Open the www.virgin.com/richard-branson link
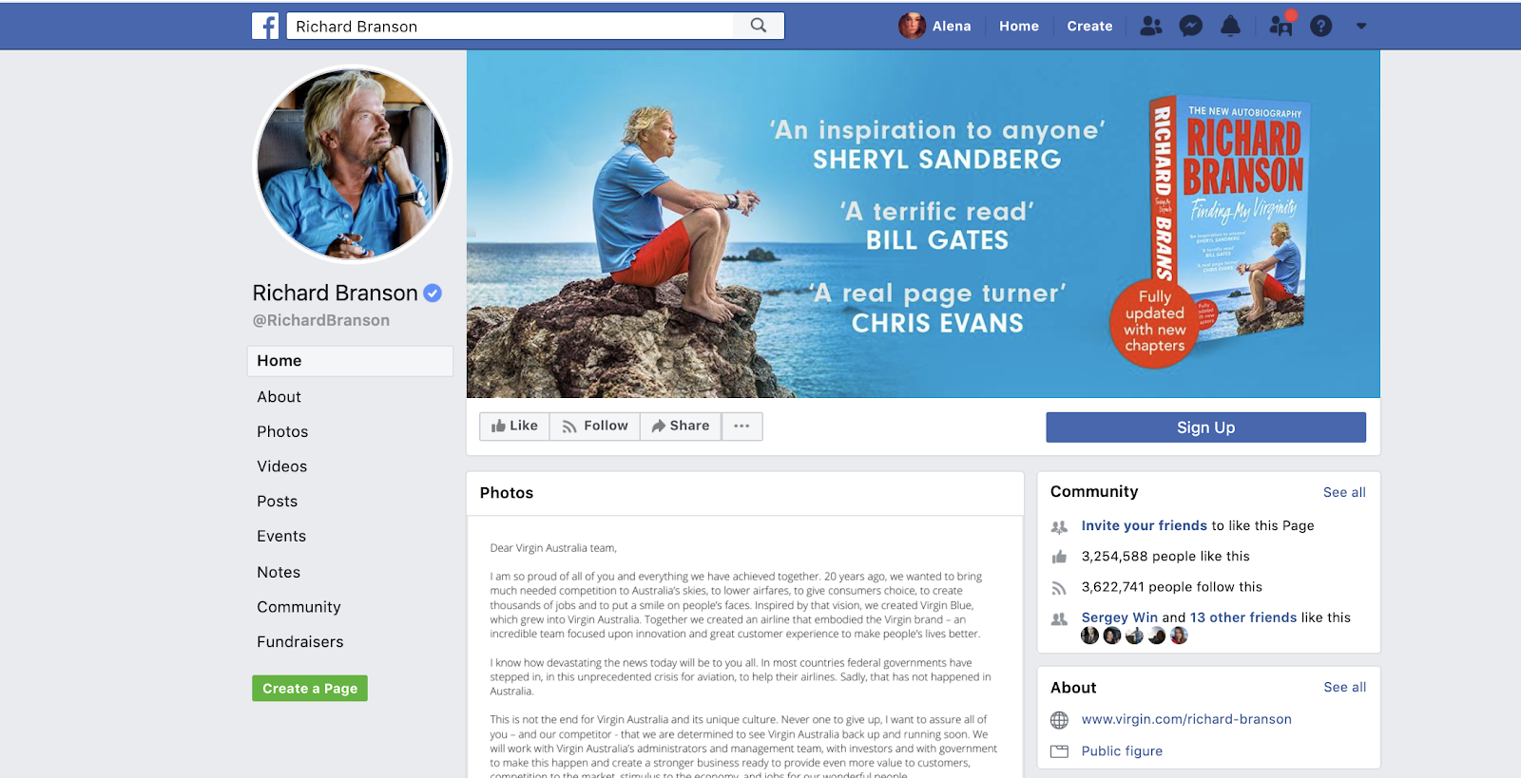Viewport: 1521px width, 778px height. (1186, 719)
